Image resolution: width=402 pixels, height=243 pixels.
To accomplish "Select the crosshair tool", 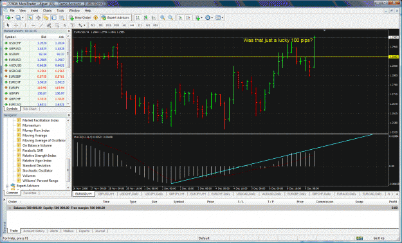I will [16, 25].
